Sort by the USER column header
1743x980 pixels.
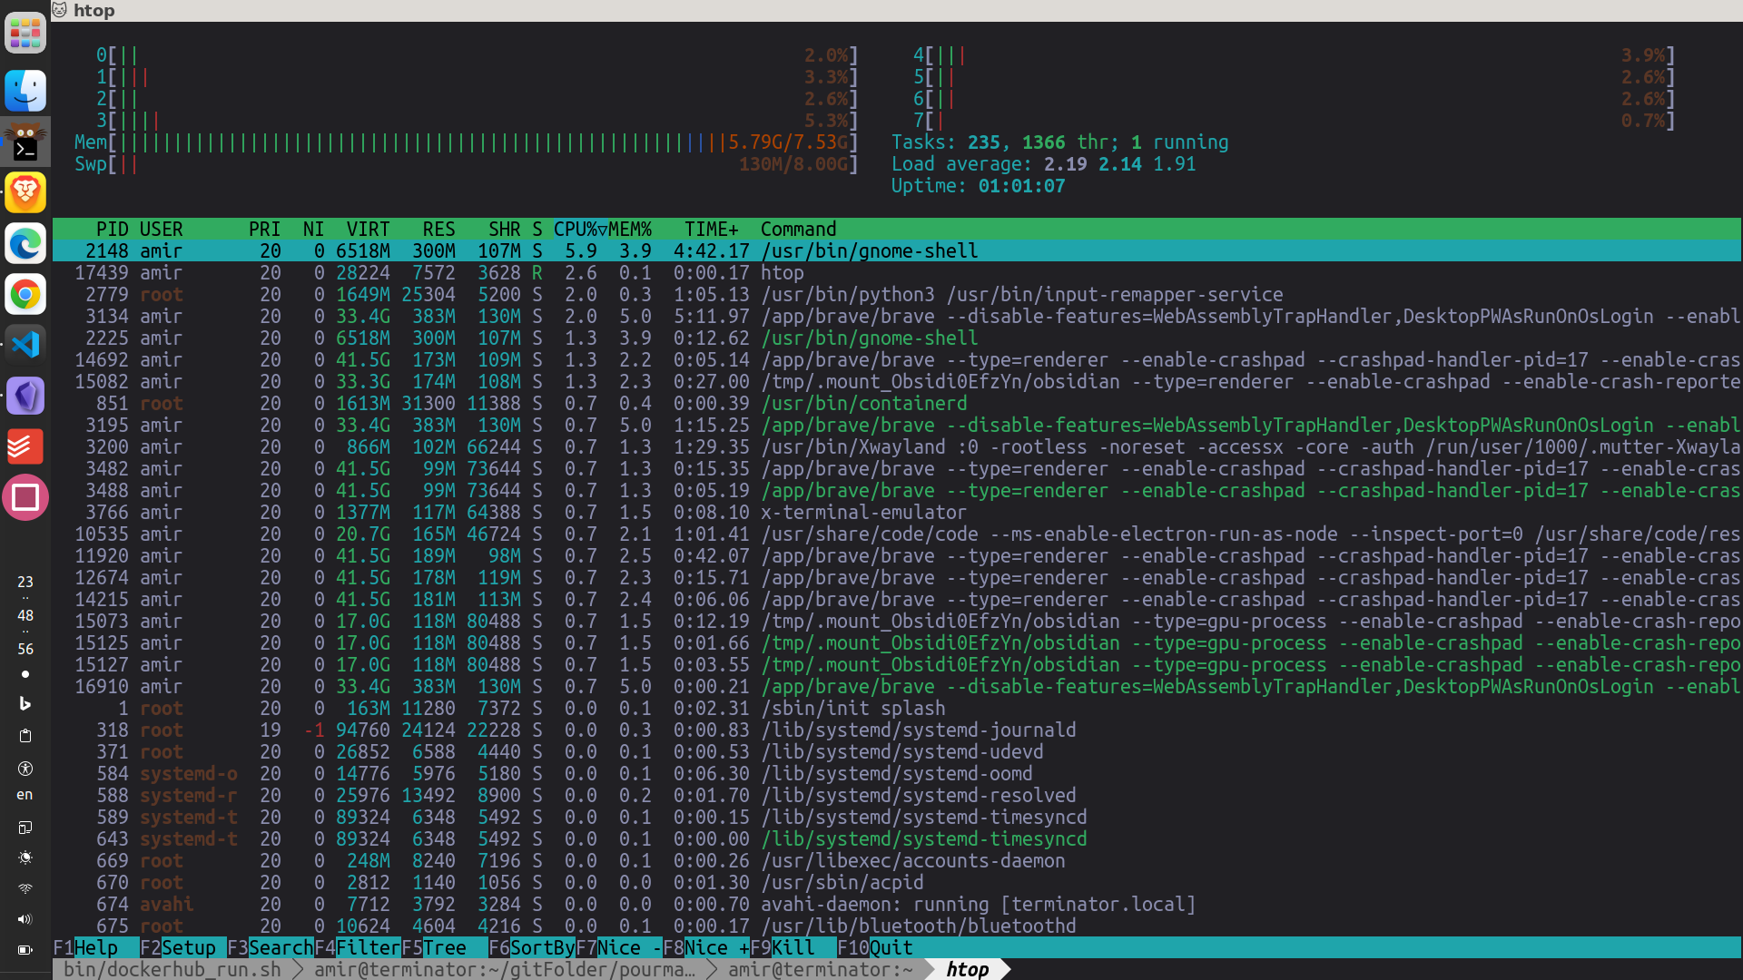(162, 230)
